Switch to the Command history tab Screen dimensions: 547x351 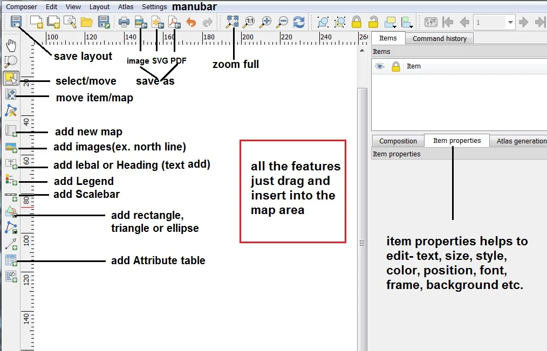click(440, 38)
